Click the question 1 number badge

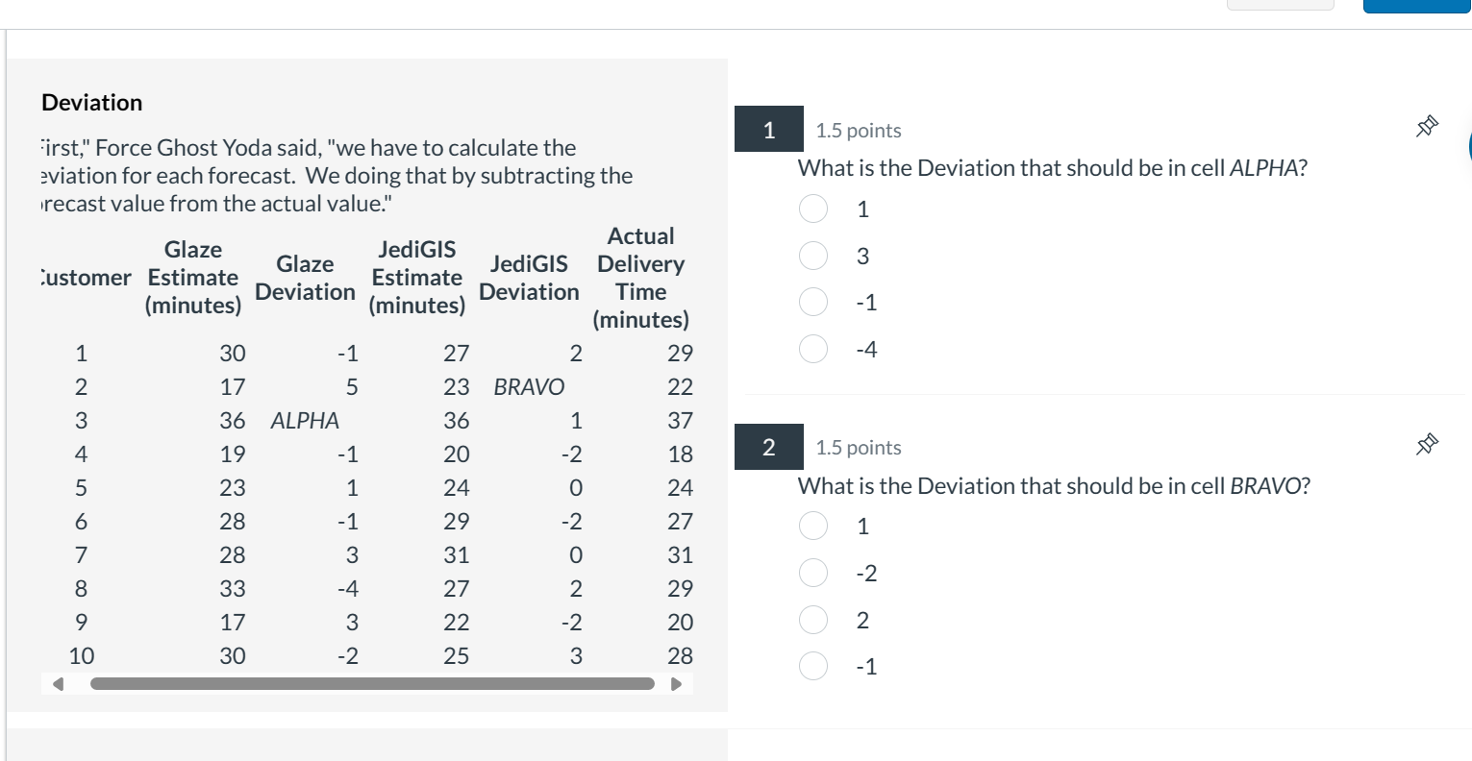768,129
